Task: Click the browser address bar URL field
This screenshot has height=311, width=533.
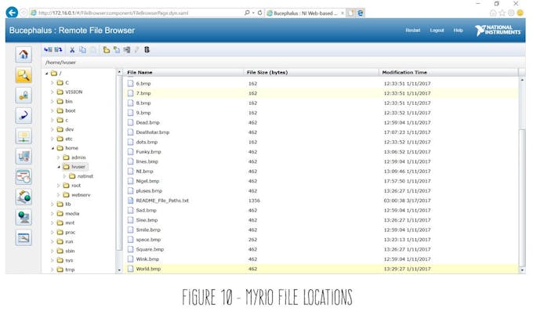Action: coord(136,13)
